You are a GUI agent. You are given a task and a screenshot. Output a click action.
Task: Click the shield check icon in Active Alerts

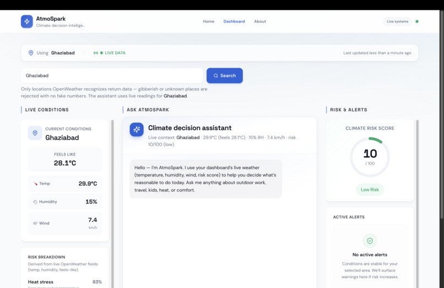[370, 241]
